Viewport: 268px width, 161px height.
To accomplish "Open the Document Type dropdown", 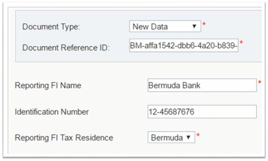I will (x=165, y=26).
